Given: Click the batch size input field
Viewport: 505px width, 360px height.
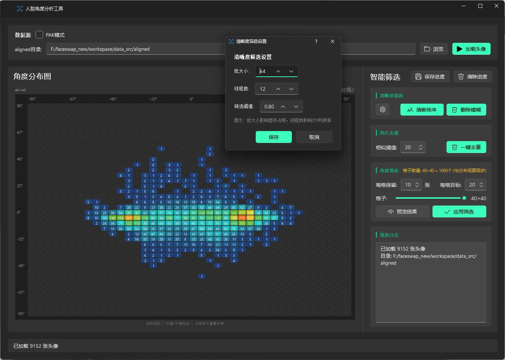Looking at the screenshot, I should pyautogui.click(x=264, y=71).
